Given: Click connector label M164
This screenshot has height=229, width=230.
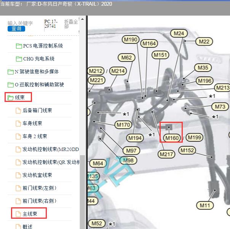Looking at the screenshot, I should pyautogui.click(x=149, y=43).
